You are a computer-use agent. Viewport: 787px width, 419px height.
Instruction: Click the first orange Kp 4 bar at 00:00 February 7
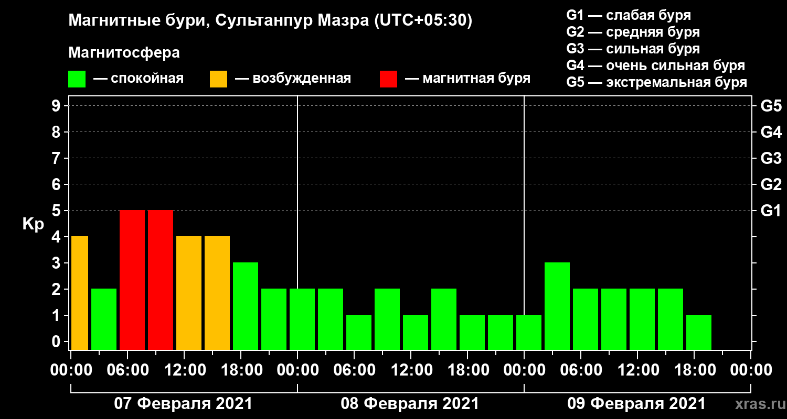[x=79, y=293]
